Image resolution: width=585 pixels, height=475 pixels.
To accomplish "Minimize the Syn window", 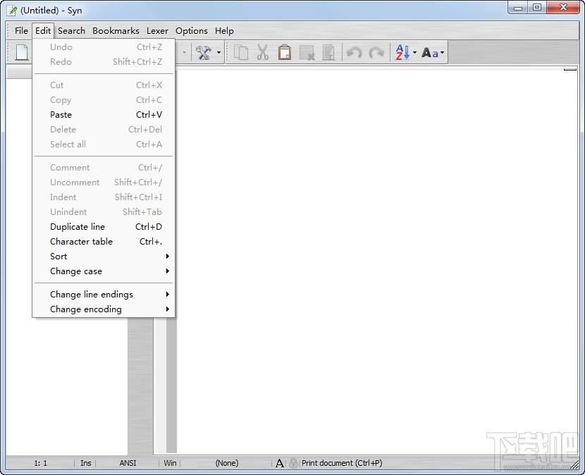I will pyautogui.click(x=518, y=8).
